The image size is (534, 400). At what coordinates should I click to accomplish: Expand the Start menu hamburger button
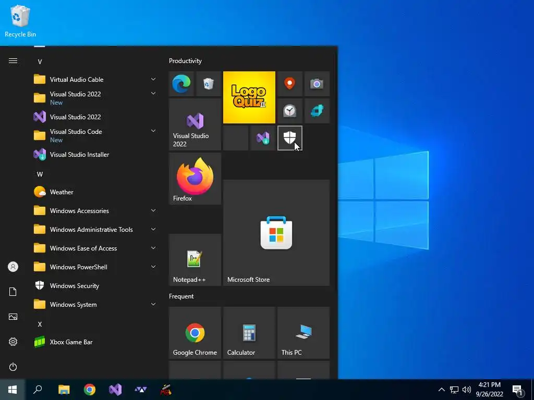(13, 61)
